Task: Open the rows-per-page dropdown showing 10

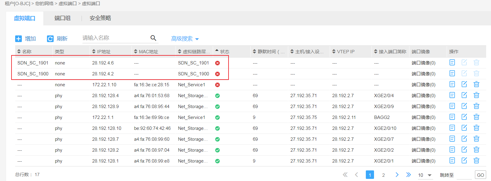Action: click(x=425, y=175)
